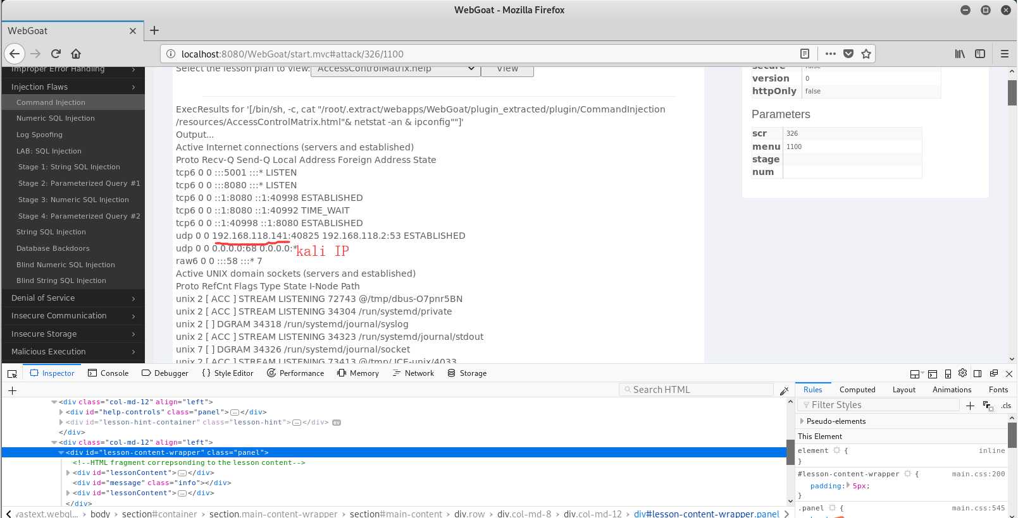Open the Firefox hamburger menu

click(1005, 54)
